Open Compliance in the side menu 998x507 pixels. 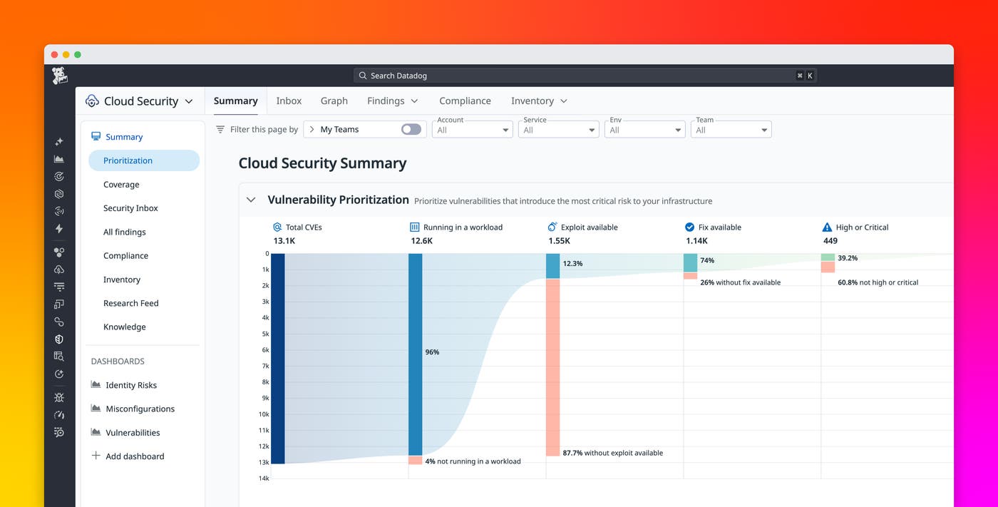pyautogui.click(x=125, y=255)
